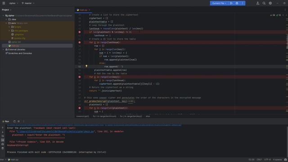
Task: Remove breakpoint on 'if len(plaintext) % len(key)' line
Action: (80, 32)
